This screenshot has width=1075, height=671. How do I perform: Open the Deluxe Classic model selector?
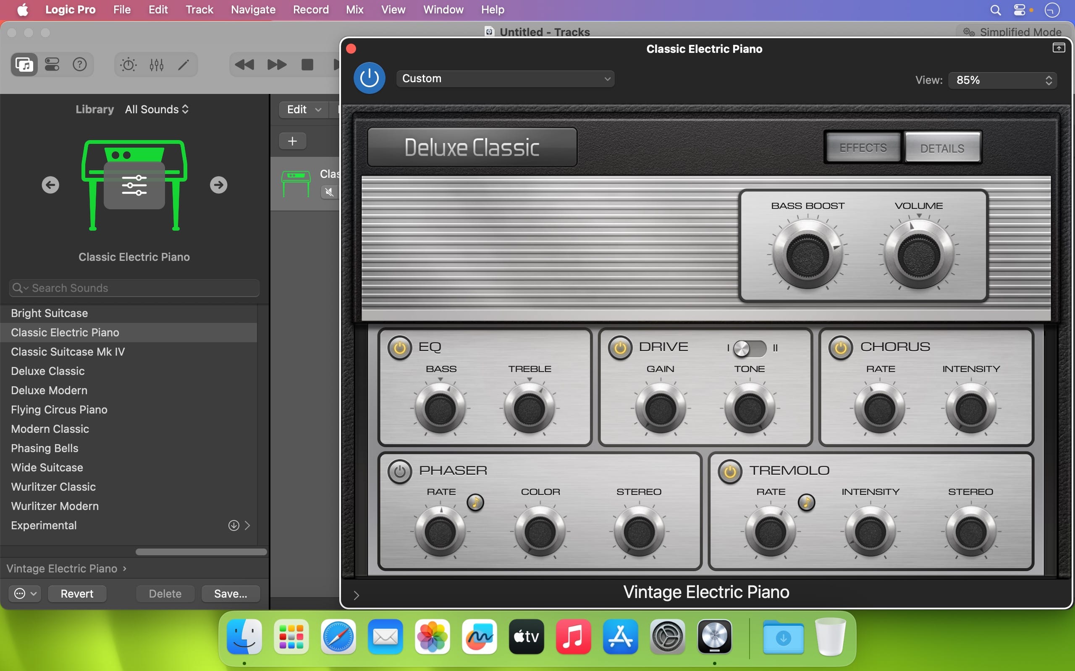point(472,147)
